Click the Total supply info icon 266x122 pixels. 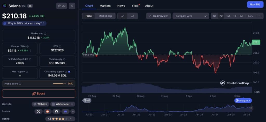[x=64, y=59]
